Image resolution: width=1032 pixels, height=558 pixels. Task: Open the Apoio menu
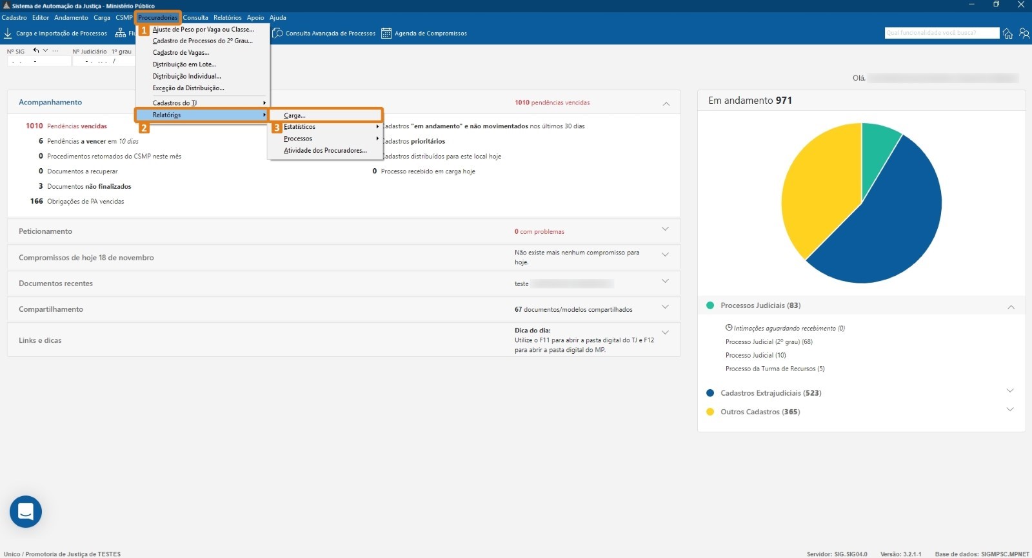(255, 17)
